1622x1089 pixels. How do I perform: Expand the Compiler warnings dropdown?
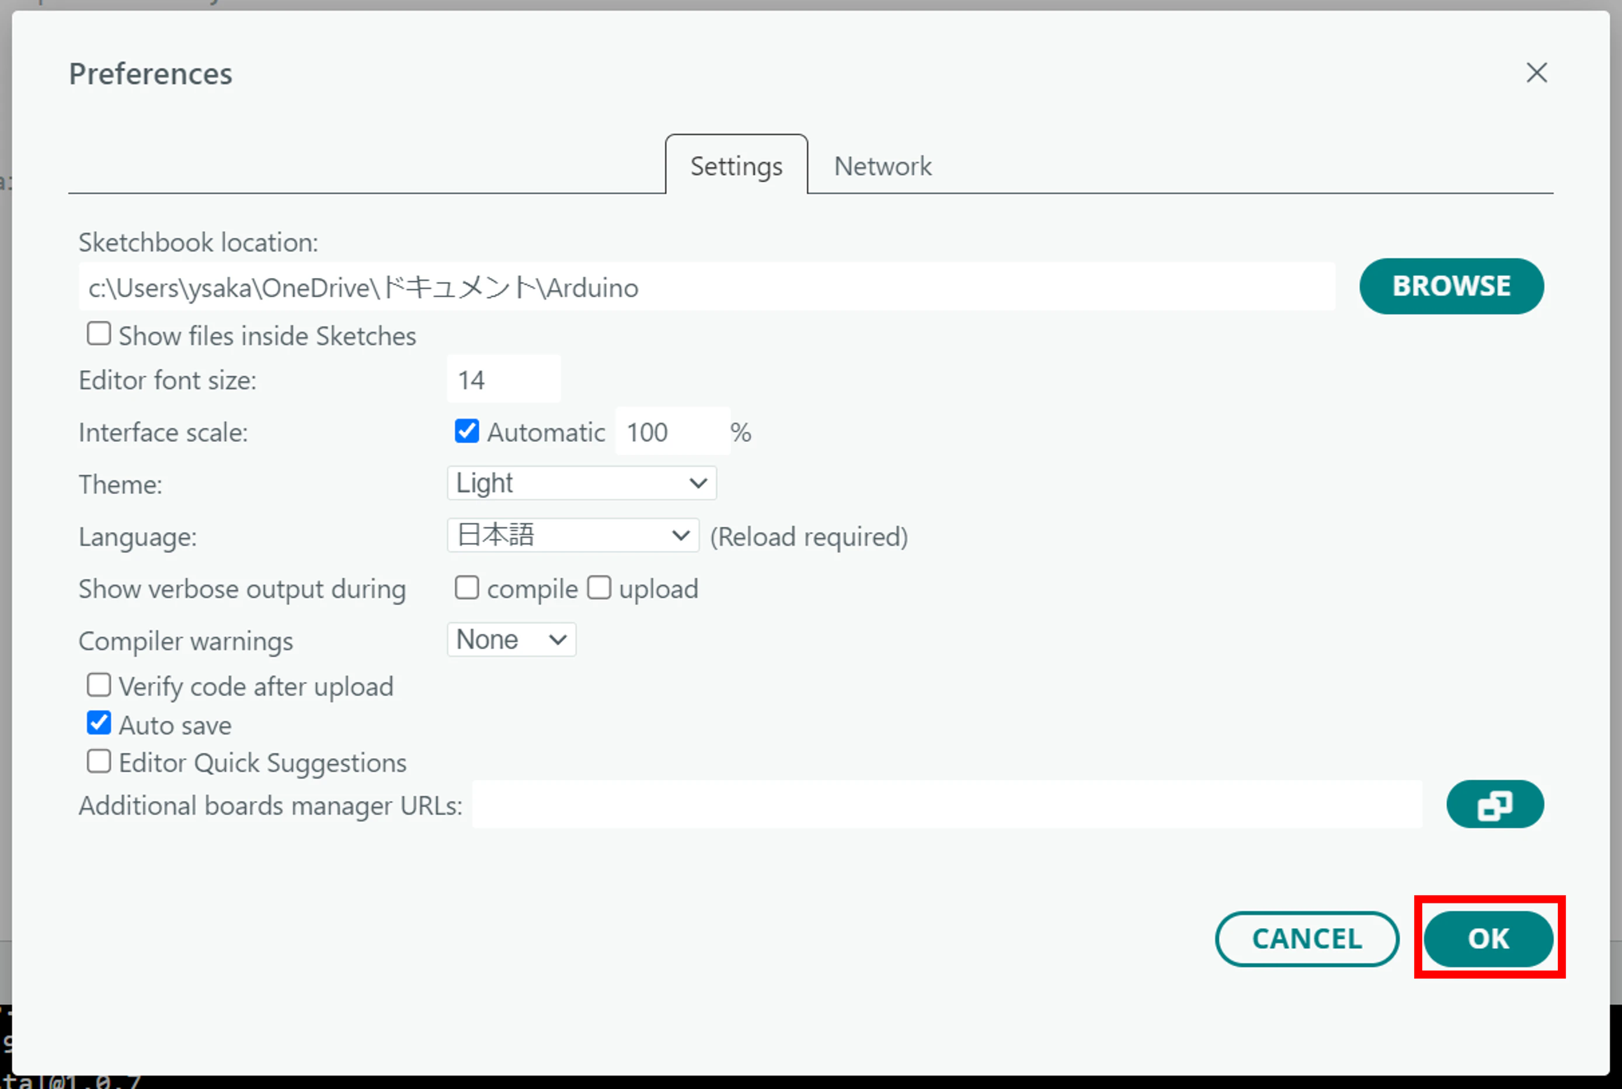click(511, 639)
